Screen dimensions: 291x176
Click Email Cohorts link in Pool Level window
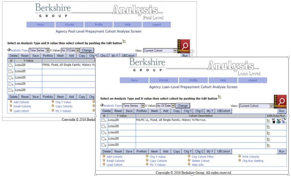click(22, 106)
